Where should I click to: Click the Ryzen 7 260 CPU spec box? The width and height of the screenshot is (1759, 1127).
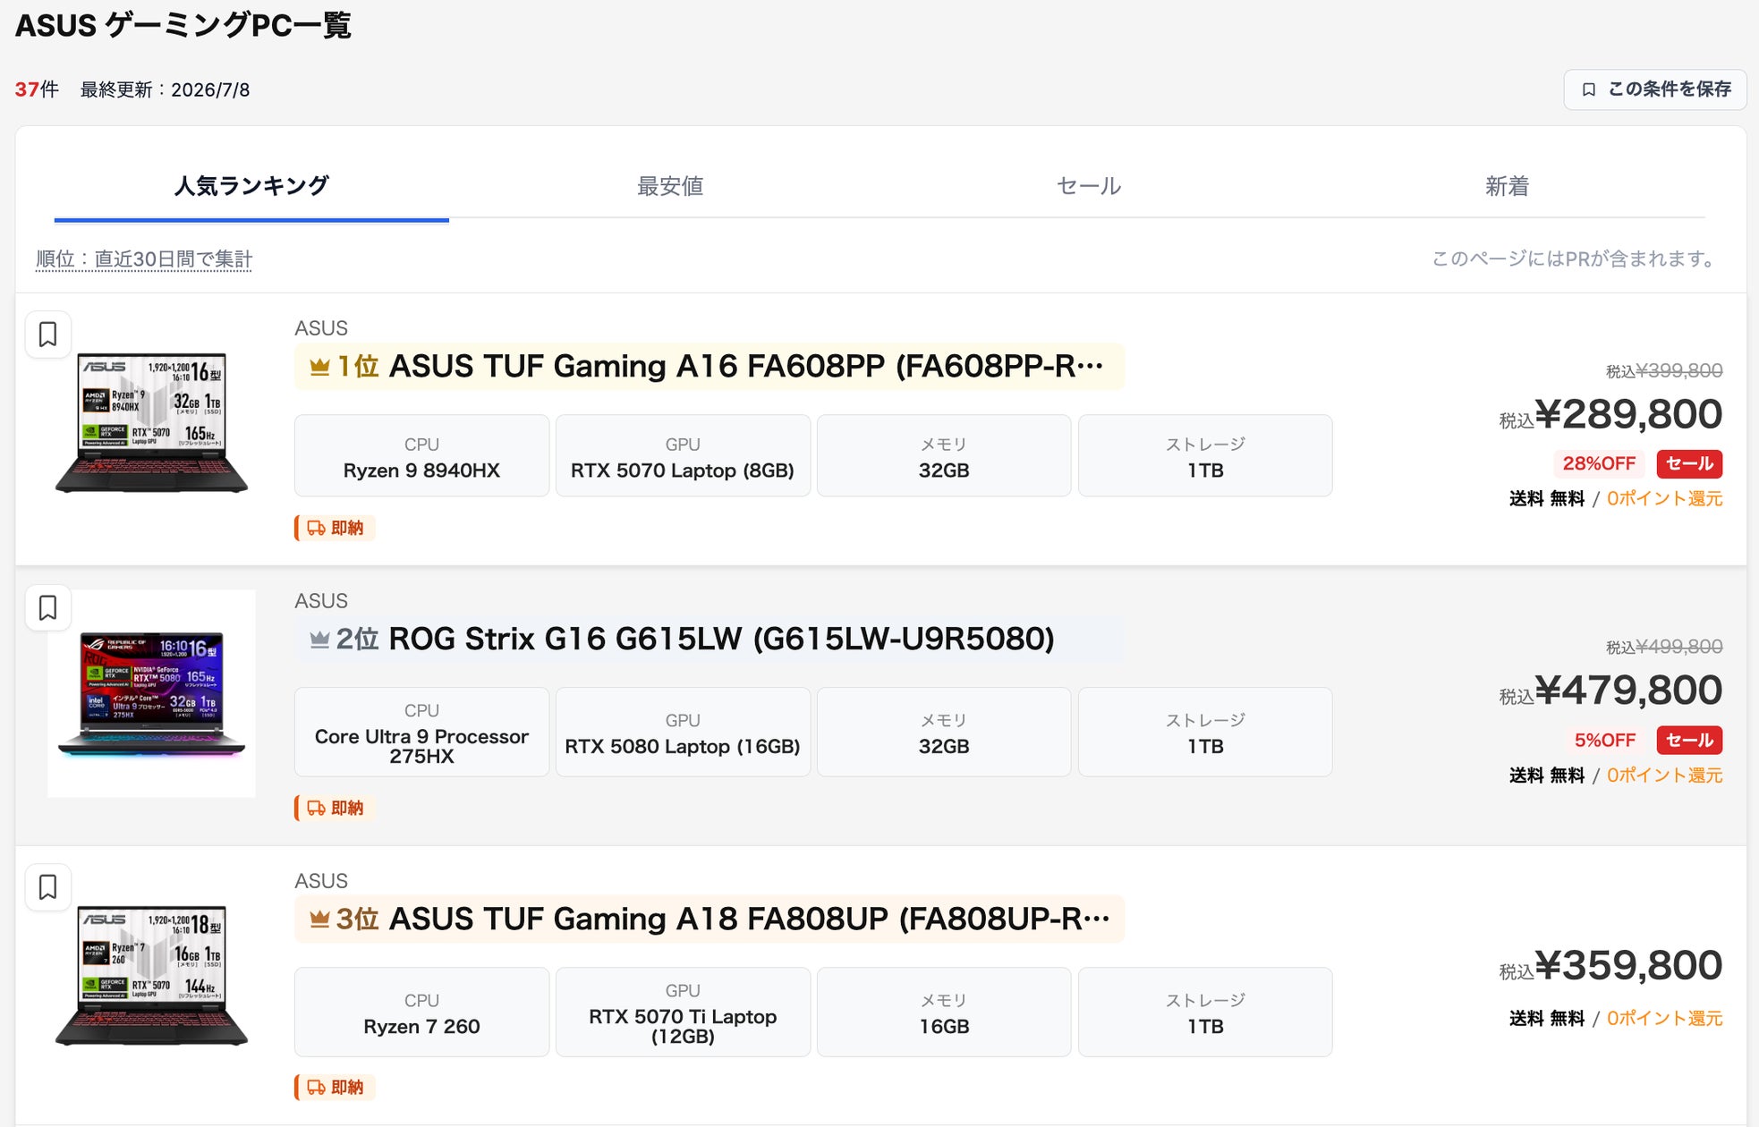tap(421, 1013)
